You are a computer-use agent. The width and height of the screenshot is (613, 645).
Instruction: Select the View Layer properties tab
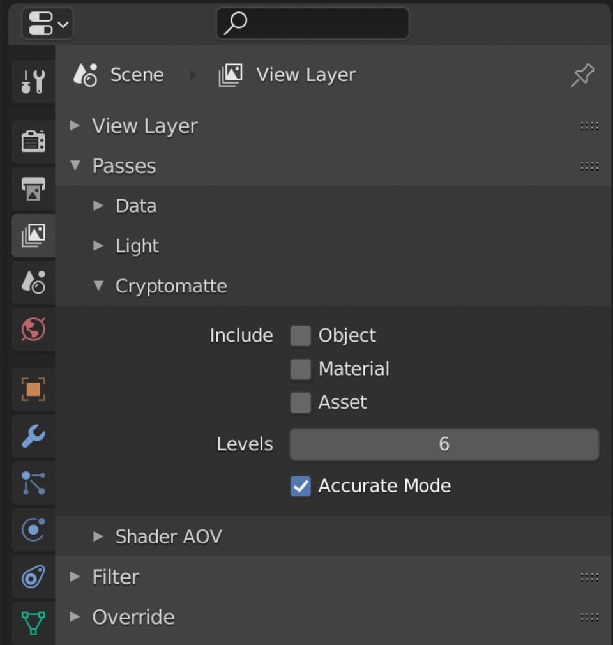coord(33,235)
